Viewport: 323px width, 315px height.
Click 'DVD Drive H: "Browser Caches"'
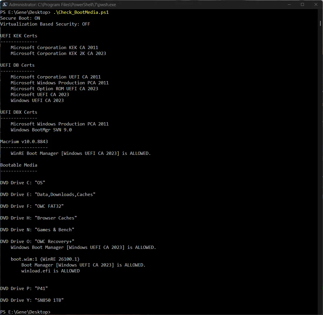(x=39, y=218)
